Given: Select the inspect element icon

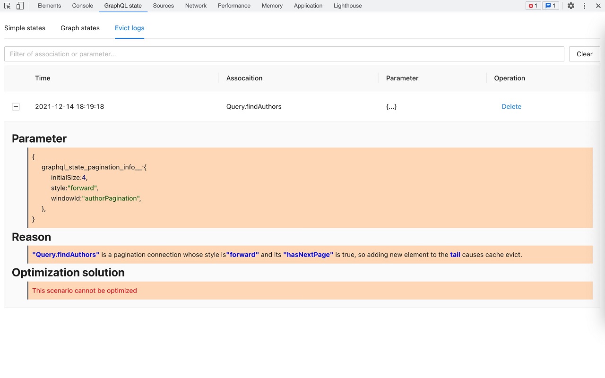Looking at the screenshot, I should click(x=8, y=5).
